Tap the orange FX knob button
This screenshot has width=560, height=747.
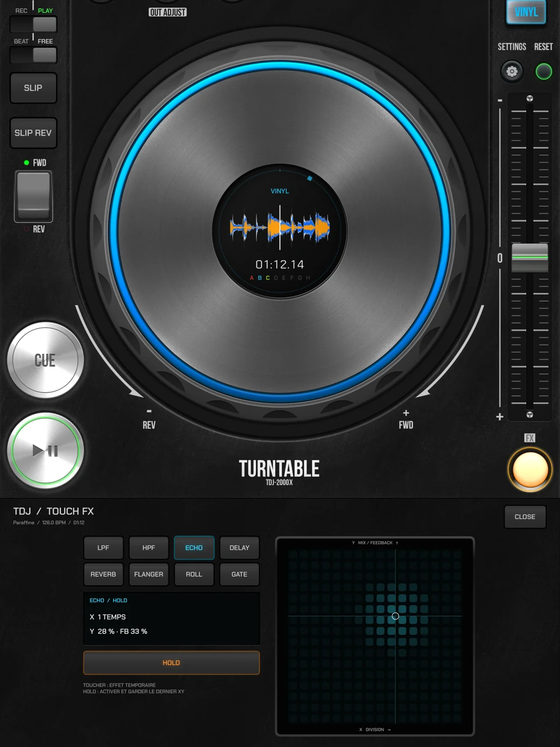tap(530, 469)
